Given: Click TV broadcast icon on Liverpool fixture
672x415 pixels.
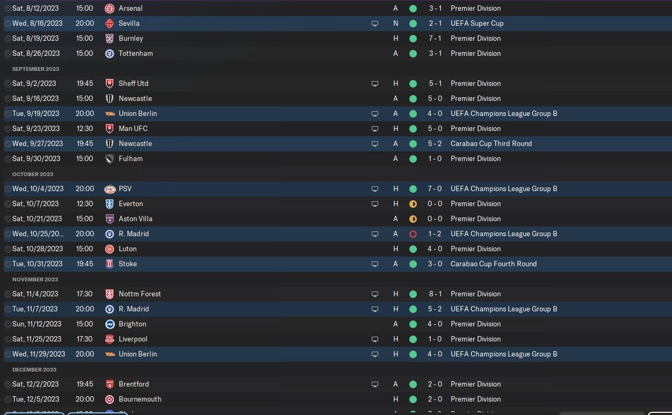Looking at the screenshot, I should tap(375, 339).
